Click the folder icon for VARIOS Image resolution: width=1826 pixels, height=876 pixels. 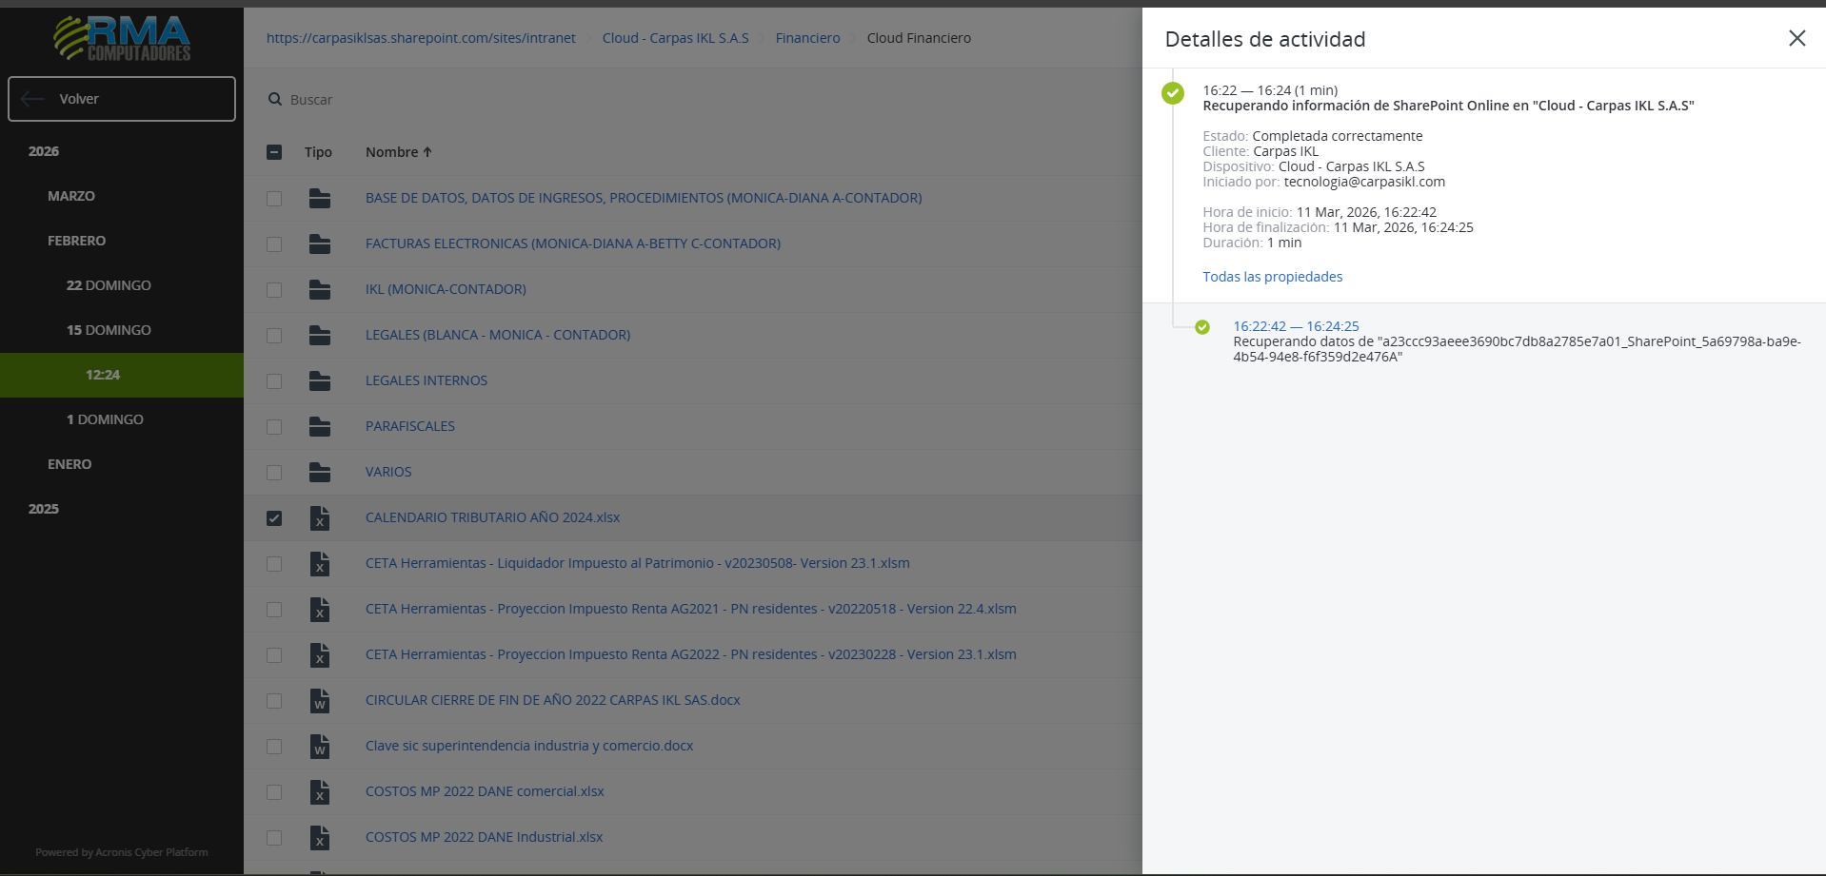click(x=320, y=472)
